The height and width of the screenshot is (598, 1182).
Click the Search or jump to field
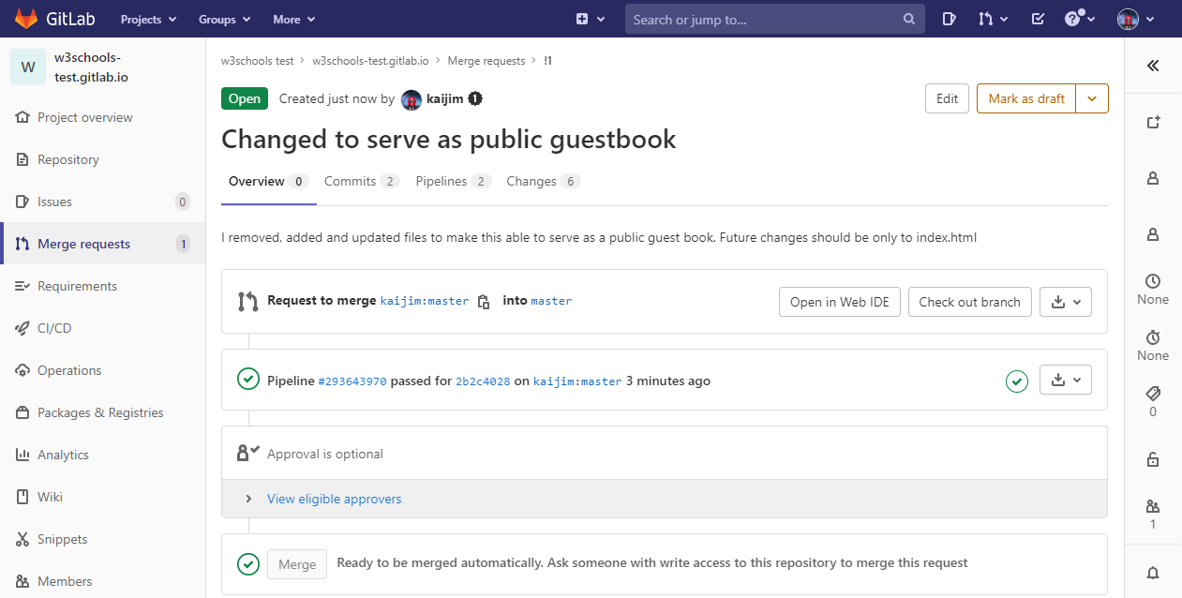click(765, 19)
